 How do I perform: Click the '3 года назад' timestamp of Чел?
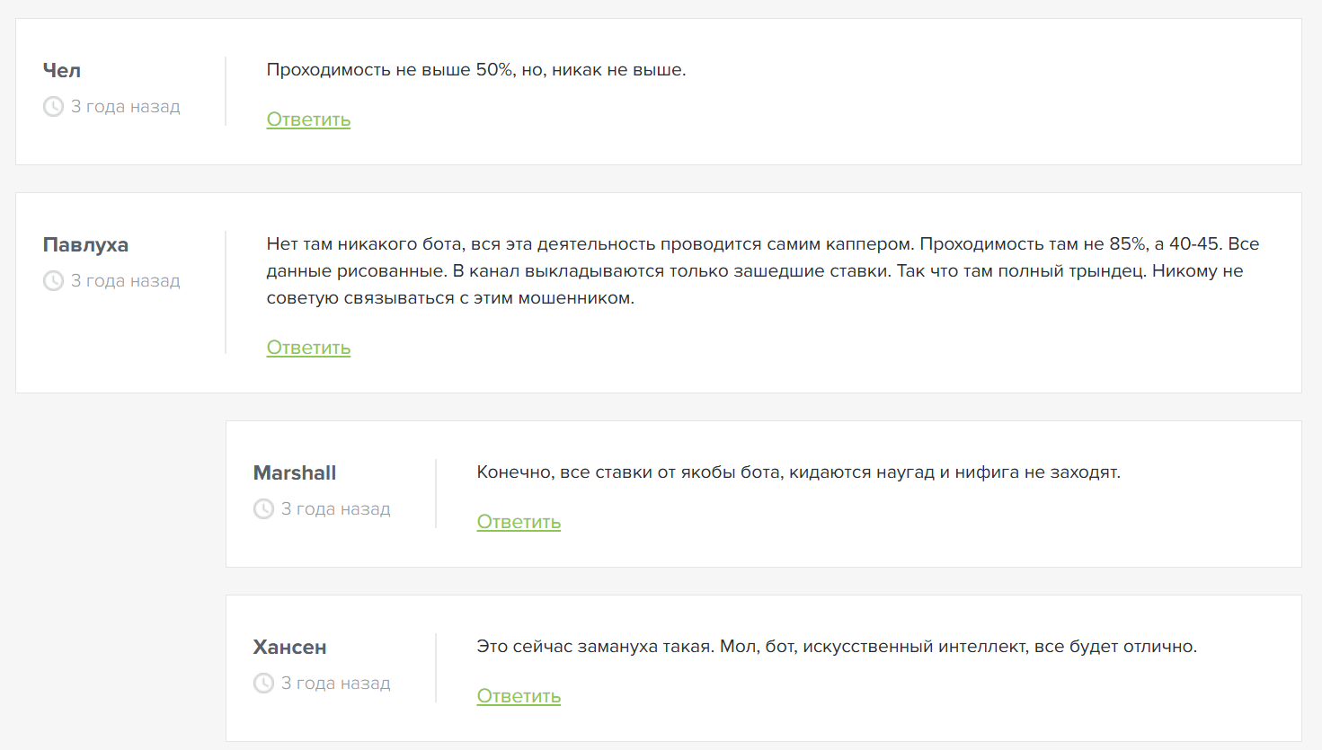pos(126,107)
